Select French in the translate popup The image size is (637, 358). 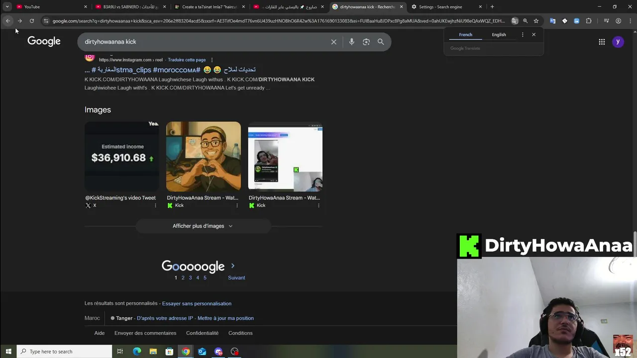point(466,35)
